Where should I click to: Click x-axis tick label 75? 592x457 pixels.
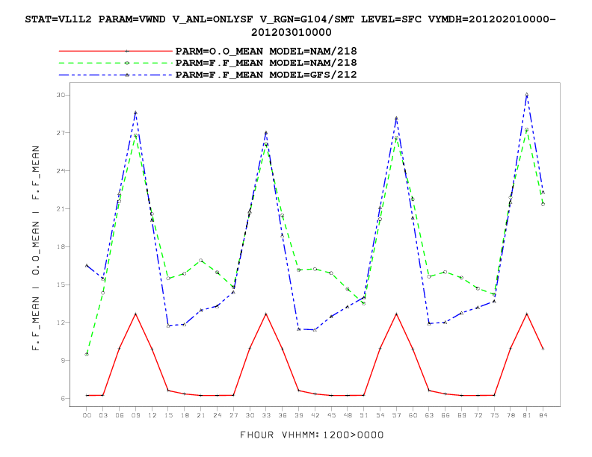pos(494,415)
